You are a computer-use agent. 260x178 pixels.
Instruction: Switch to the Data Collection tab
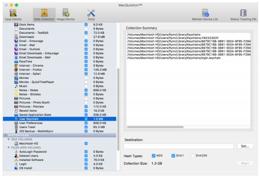pos(44,15)
